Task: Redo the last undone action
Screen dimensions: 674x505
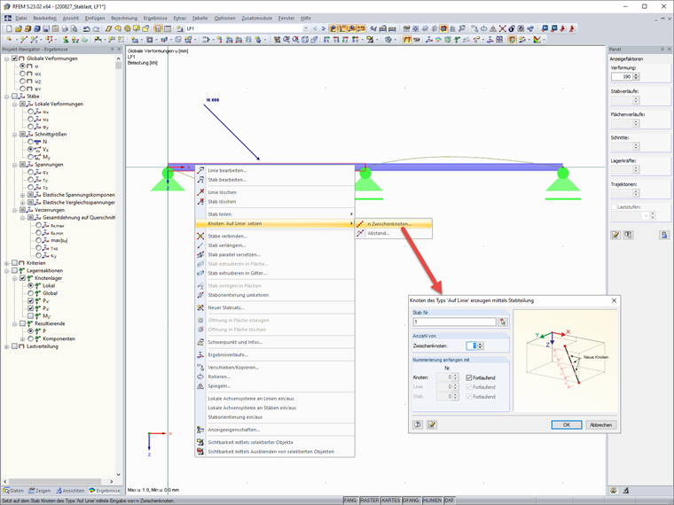Action: point(96,28)
